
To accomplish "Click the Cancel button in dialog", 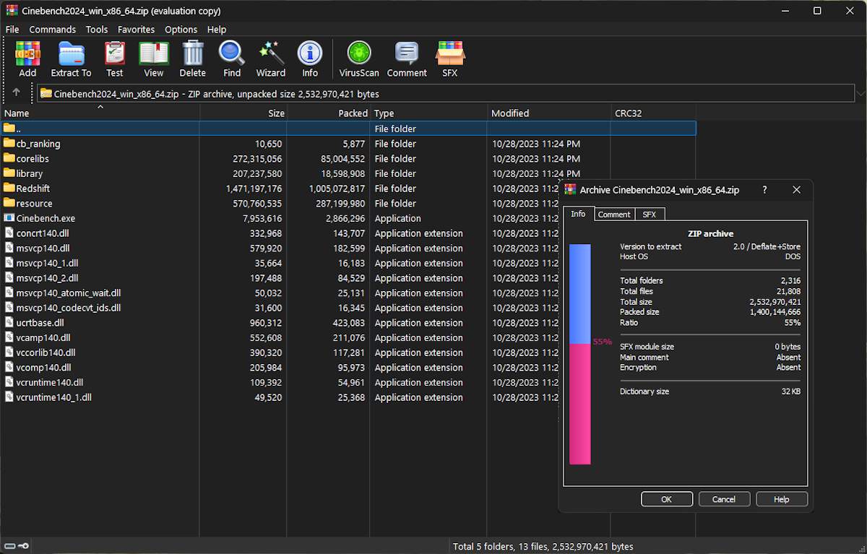I will coord(723,499).
